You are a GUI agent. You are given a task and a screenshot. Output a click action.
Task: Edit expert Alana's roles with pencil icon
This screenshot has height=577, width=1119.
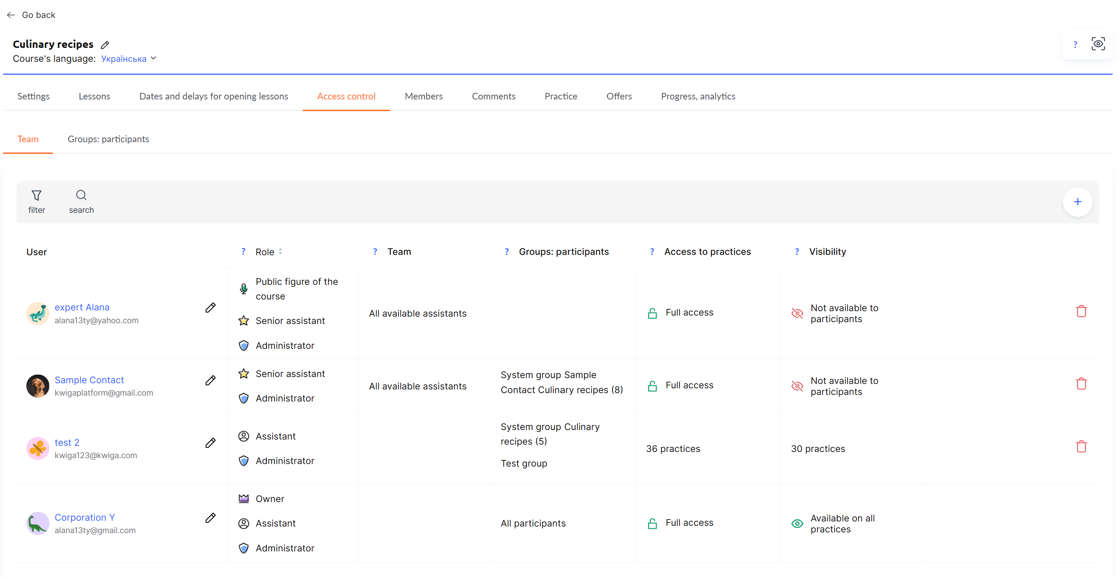pos(211,308)
